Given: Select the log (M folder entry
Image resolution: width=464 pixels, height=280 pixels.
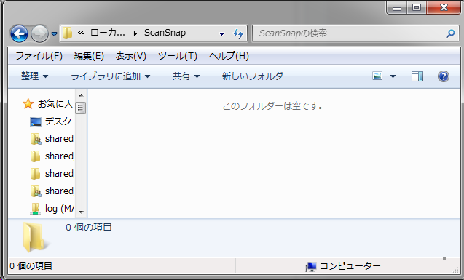Looking at the screenshot, I should pyautogui.click(x=52, y=209).
